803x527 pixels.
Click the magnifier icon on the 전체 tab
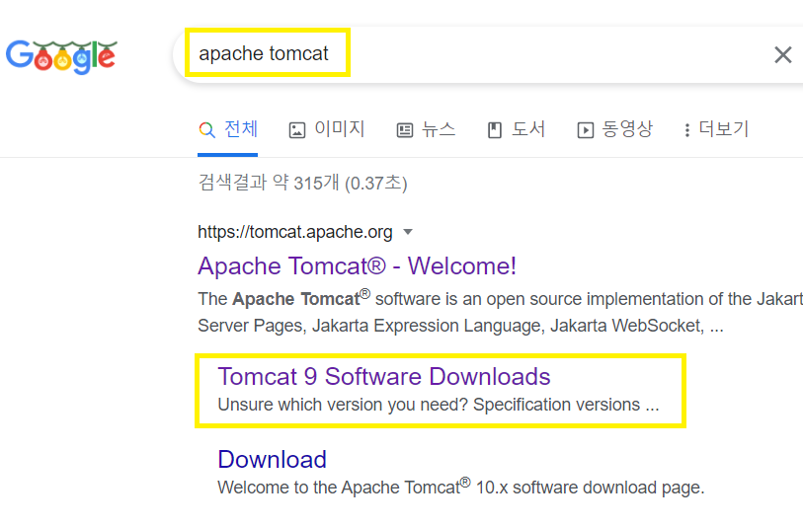pyautogui.click(x=206, y=130)
